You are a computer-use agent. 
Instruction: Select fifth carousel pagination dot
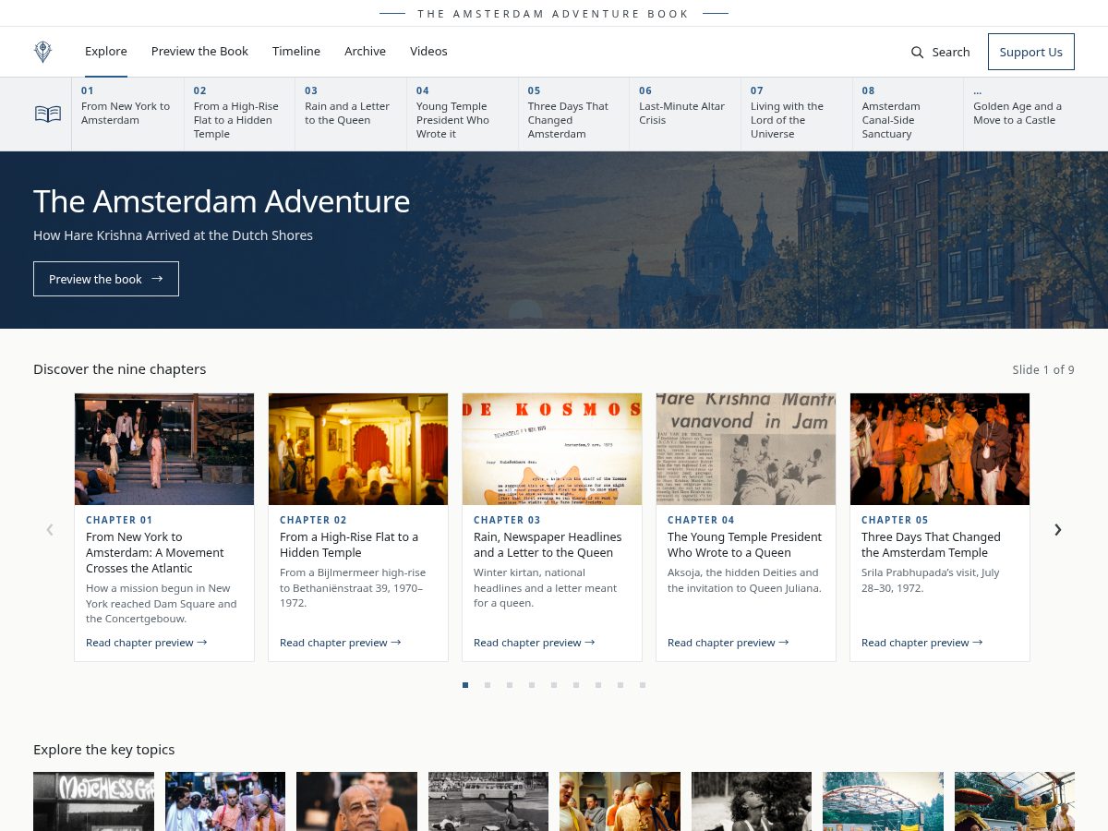click(554, 685)
